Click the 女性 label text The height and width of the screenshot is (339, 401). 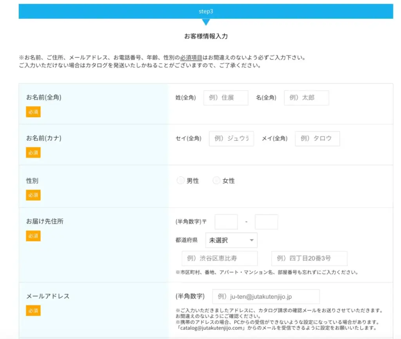click(x=229, y=181)
